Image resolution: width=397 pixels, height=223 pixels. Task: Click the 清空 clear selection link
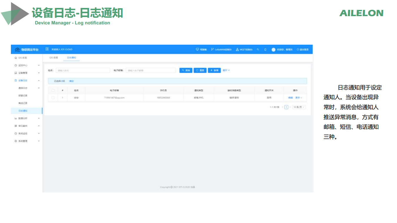click(71, 81)
